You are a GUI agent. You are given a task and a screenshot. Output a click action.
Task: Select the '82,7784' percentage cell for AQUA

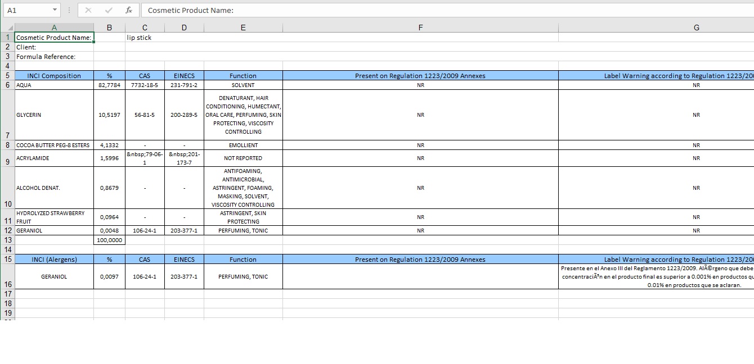[109, 85]
